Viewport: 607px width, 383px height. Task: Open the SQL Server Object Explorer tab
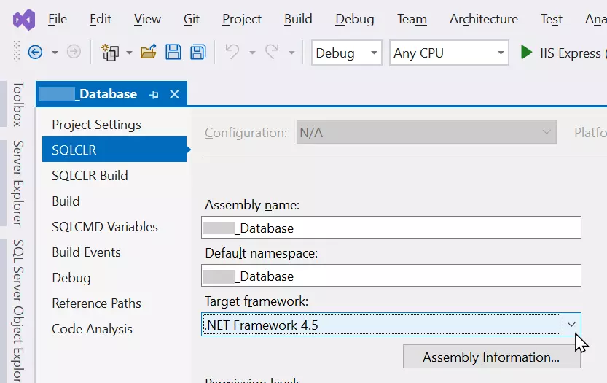tap(17, 311)
